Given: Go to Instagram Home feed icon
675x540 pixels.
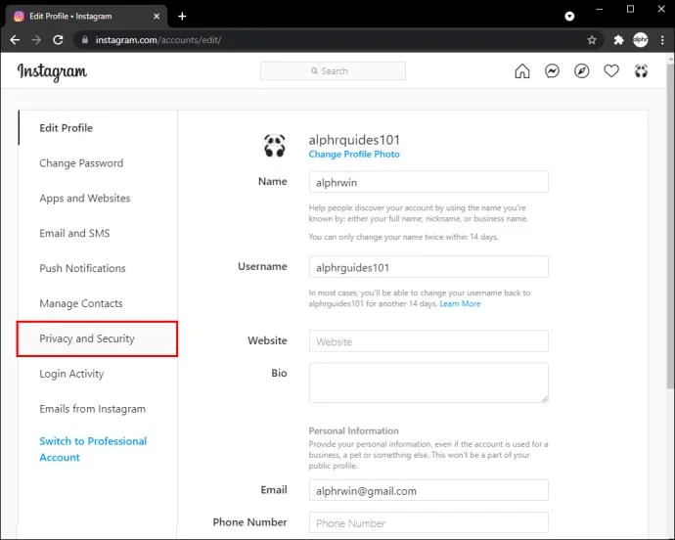Looking at the screenshot, I should tap(522, 71).
